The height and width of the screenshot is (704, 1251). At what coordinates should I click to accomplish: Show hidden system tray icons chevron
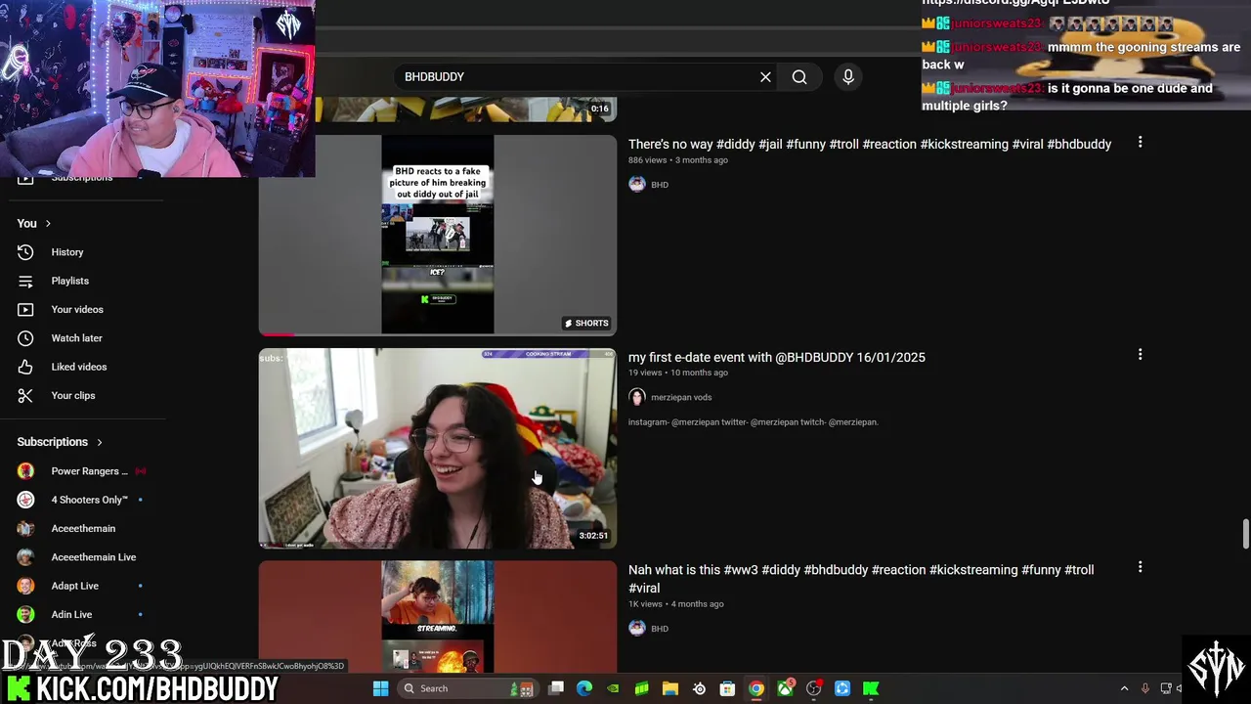click(1124, 688)
